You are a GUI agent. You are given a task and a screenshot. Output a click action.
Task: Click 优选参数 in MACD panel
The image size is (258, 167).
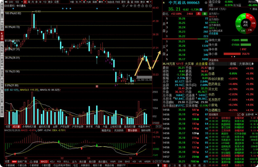(119, 130)
